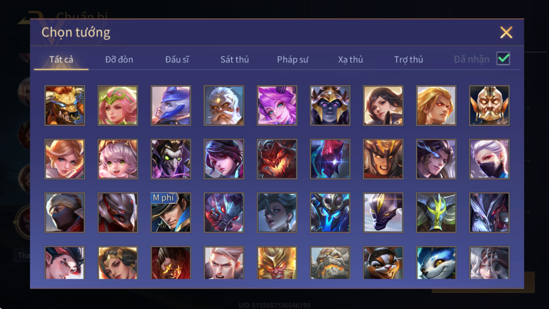The height and width of the screenshot is (309, 549).
Task: Open the 'Sát thủ' tab
Action: point(235,59)
